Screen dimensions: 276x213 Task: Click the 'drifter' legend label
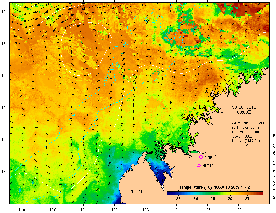(208, 165)
